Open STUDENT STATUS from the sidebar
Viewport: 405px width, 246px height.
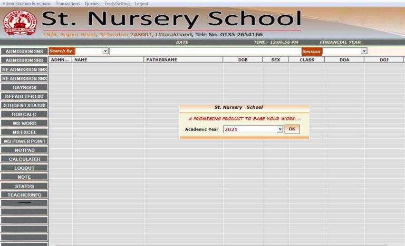24,105
